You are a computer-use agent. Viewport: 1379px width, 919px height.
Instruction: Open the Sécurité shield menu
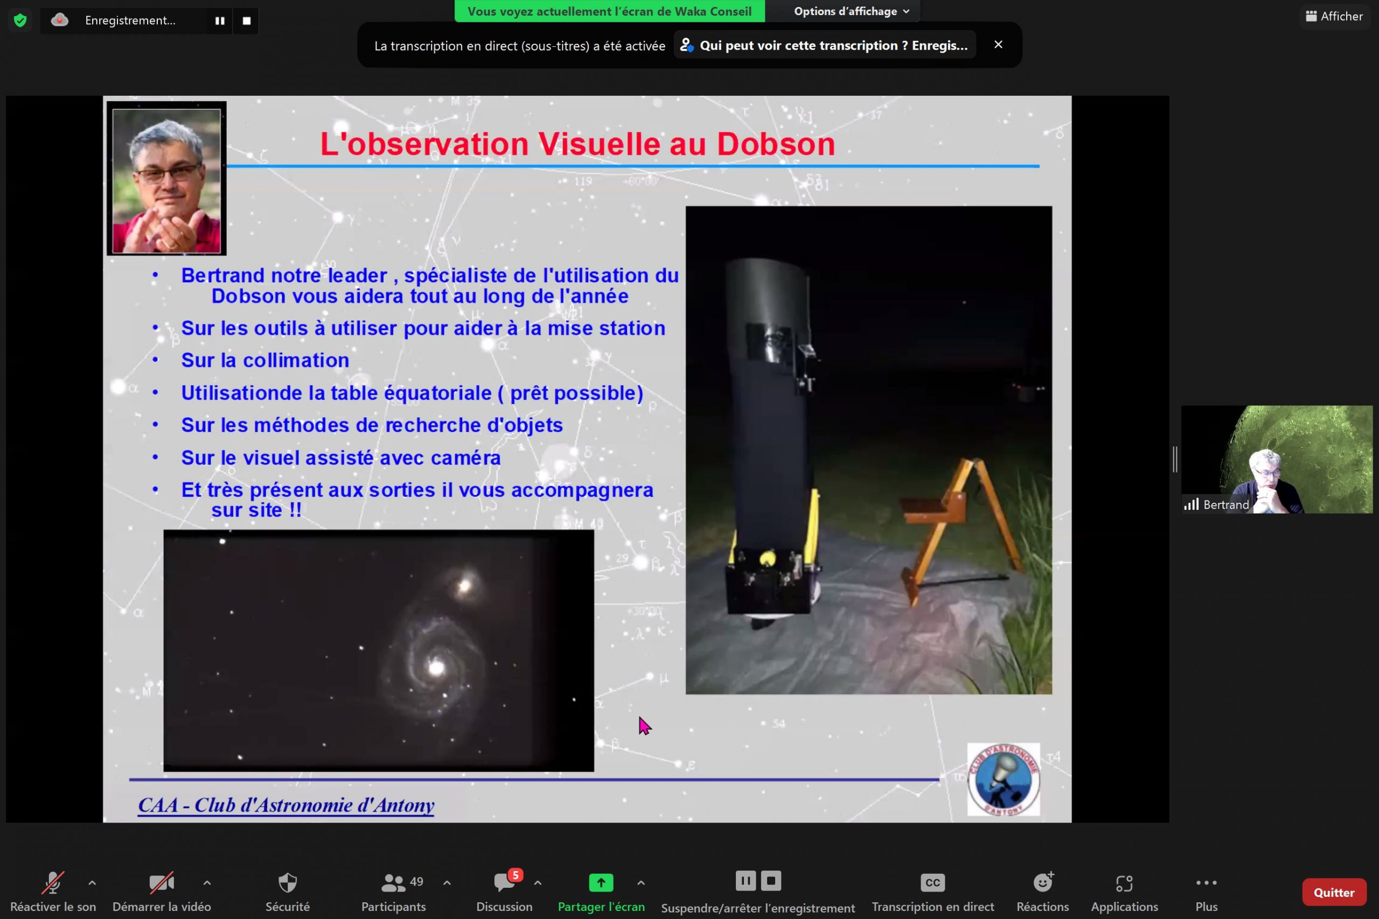tap(287, 892)
